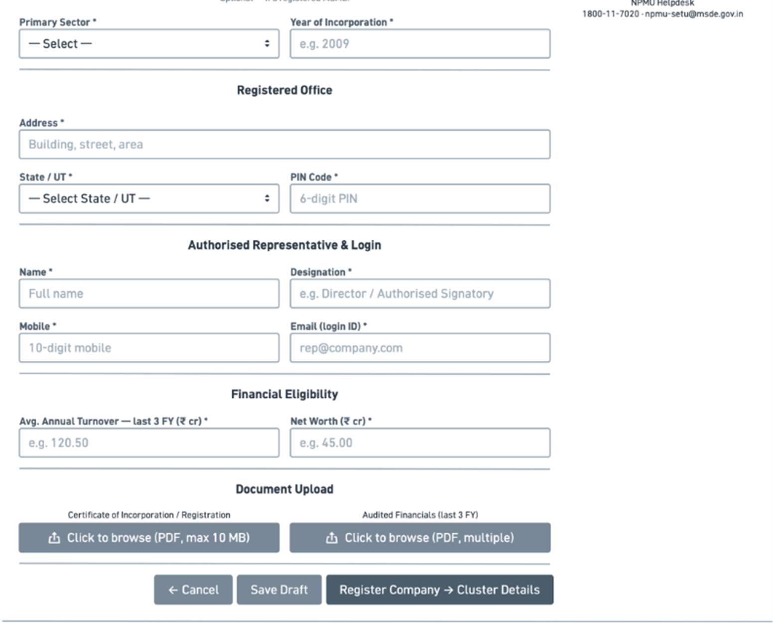Focus the Email (login ID) field
The image size is (778, 623).
pos(420,348)
